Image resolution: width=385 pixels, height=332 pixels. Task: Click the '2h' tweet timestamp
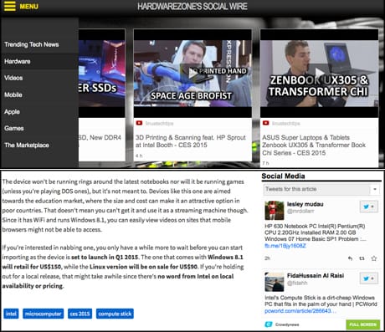tap(267, 258)
